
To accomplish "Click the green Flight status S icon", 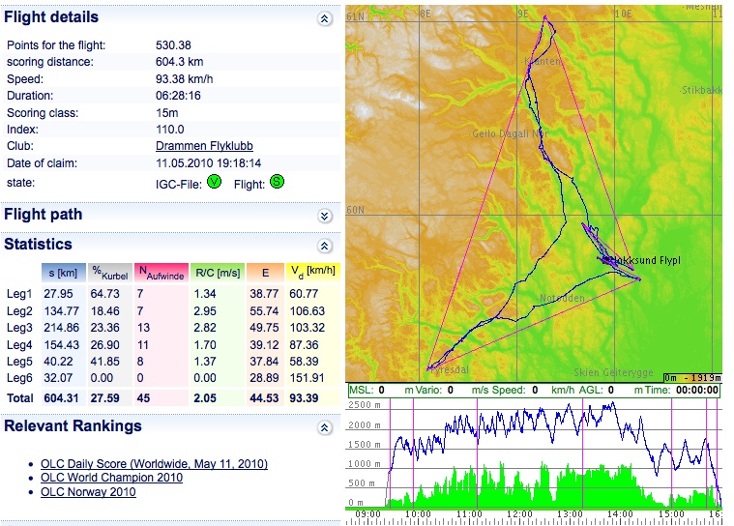I will 277,181.
